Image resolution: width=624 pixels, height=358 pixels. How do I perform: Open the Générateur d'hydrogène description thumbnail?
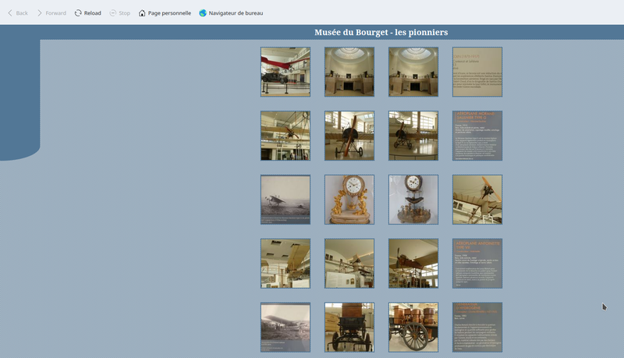(477, 327)
